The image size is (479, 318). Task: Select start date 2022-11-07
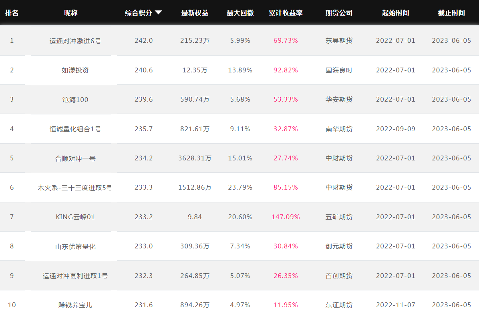coord(396,305)
